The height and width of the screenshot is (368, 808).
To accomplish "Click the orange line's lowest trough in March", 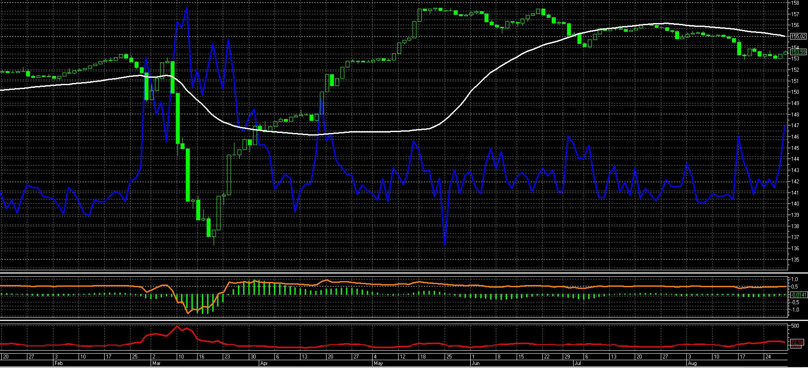I will click(188, 313).
